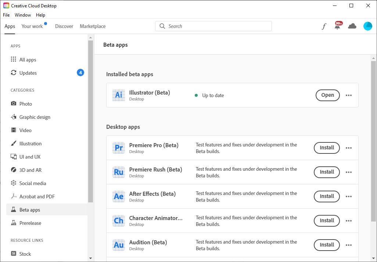The height and width of the screenshot is (262, 377).
Task: Click the Audition (Beta) app icon
Action: point(119,245)
